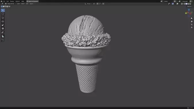Click the ViewLayer name field
Image resolution: width=194 pixels, height=109 pixels.
[185, 1]
